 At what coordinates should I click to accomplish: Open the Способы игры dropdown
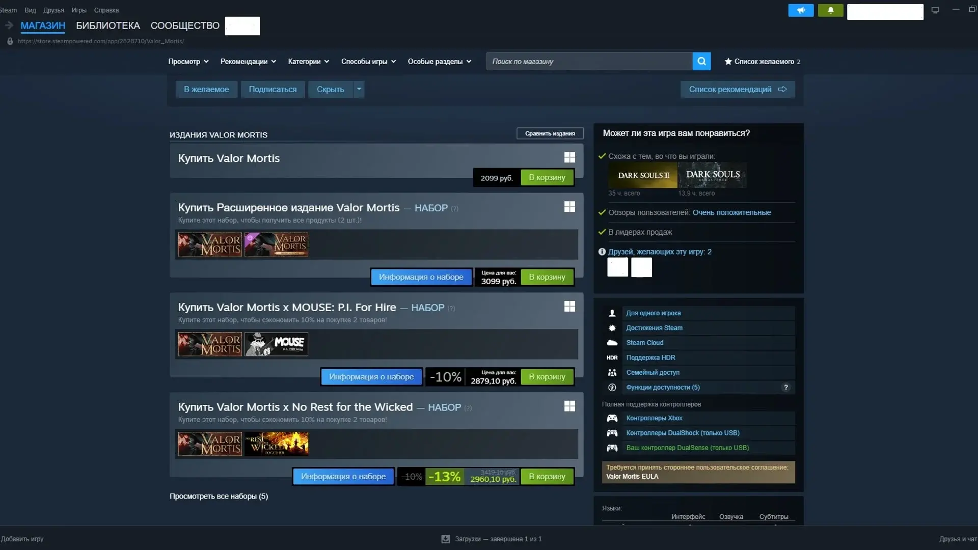pyautogui.click(x=368, y=62)
